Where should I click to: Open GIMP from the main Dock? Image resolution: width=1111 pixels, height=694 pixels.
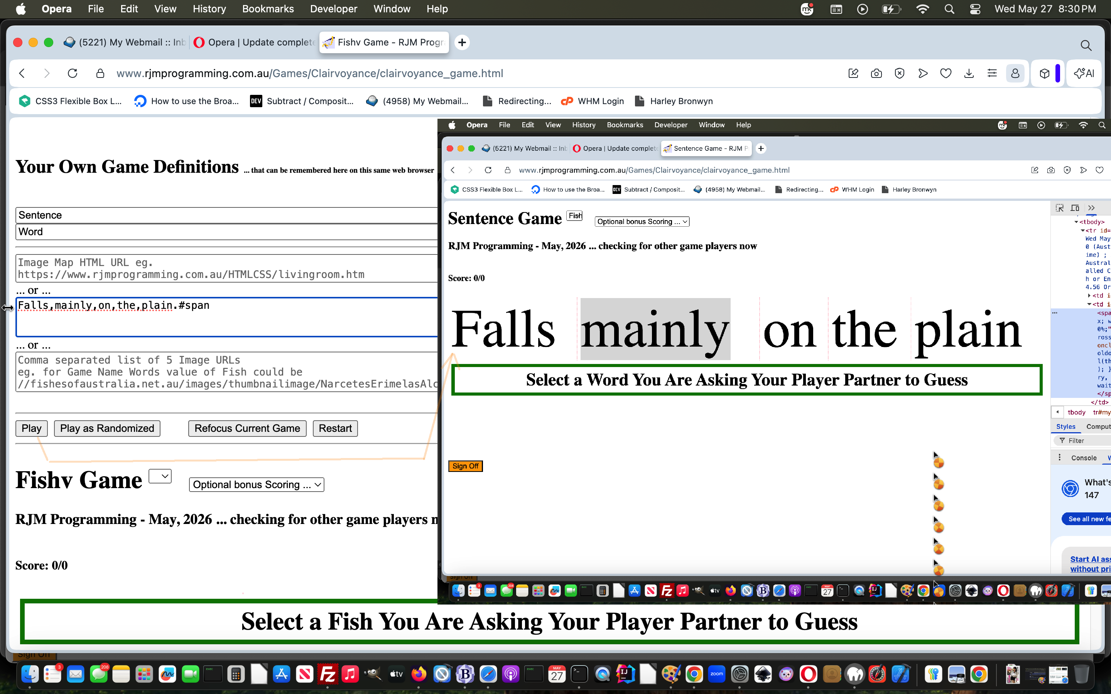[373, 674]
